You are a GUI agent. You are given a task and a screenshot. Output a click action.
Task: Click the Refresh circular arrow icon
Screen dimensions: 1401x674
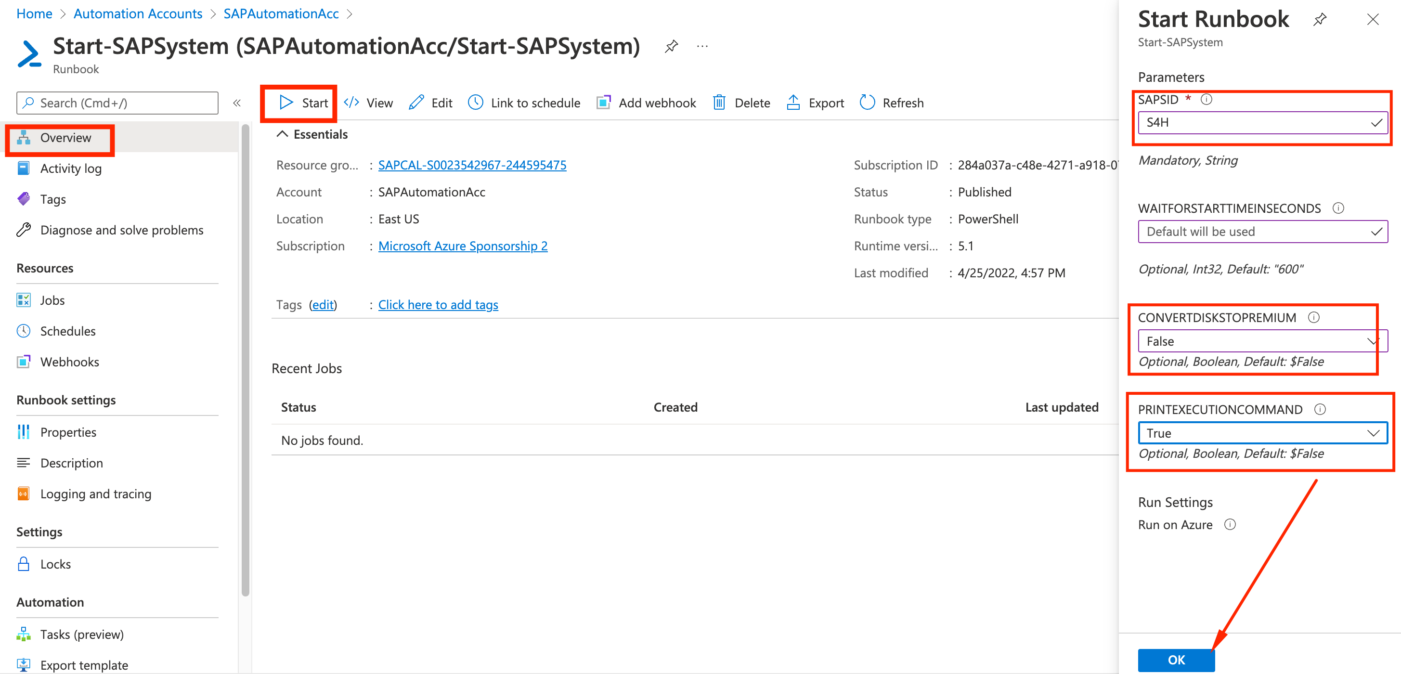pos(867,102)
